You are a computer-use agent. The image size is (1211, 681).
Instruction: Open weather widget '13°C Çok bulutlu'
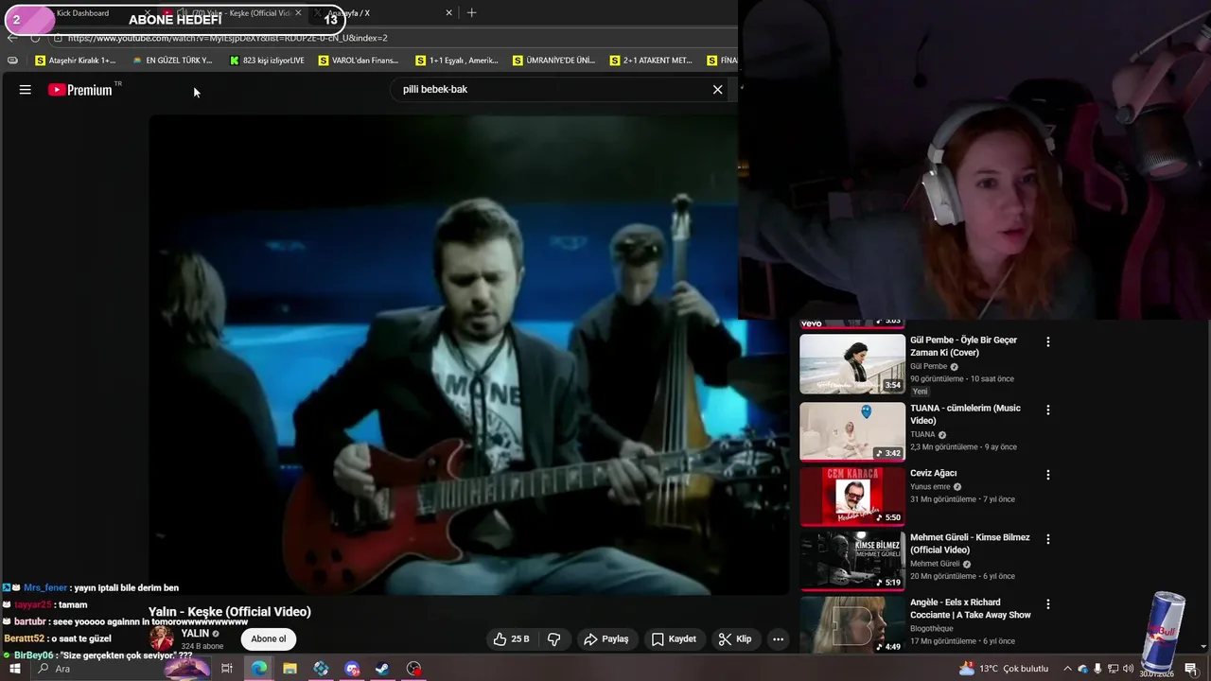pyautogui.click(x=1003, y=669)
